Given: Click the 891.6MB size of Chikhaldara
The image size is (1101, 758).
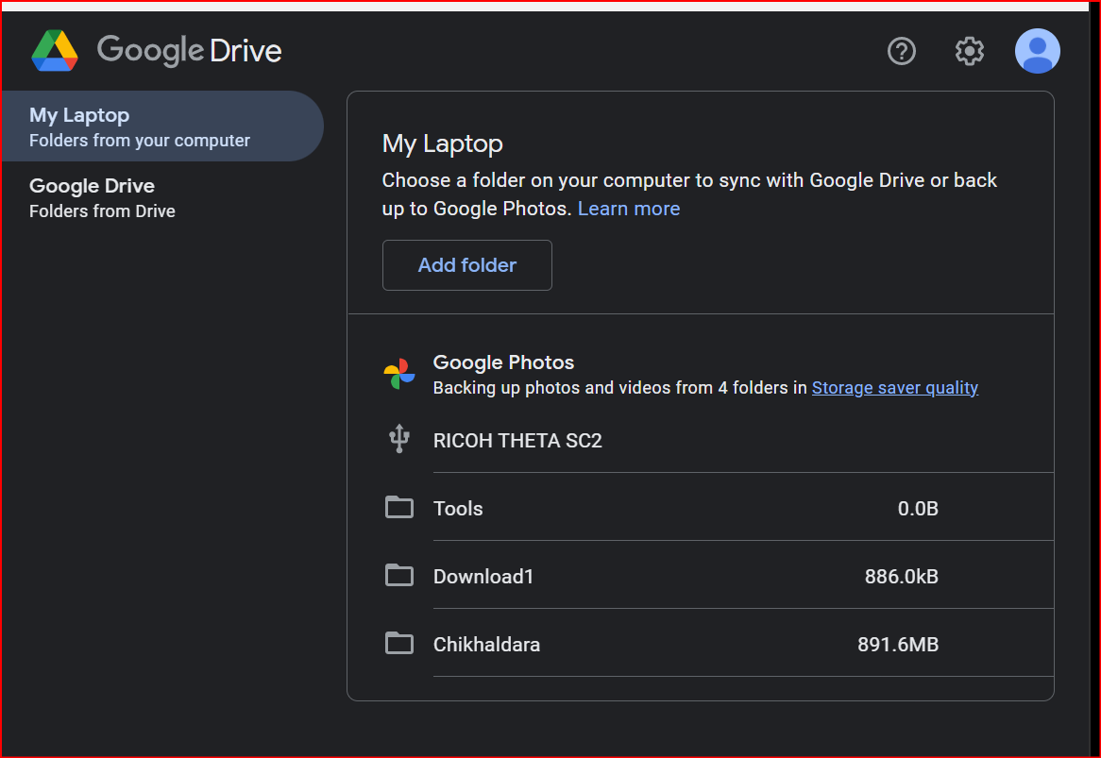Looking at the screenshot, I should [x=897, y=645].
